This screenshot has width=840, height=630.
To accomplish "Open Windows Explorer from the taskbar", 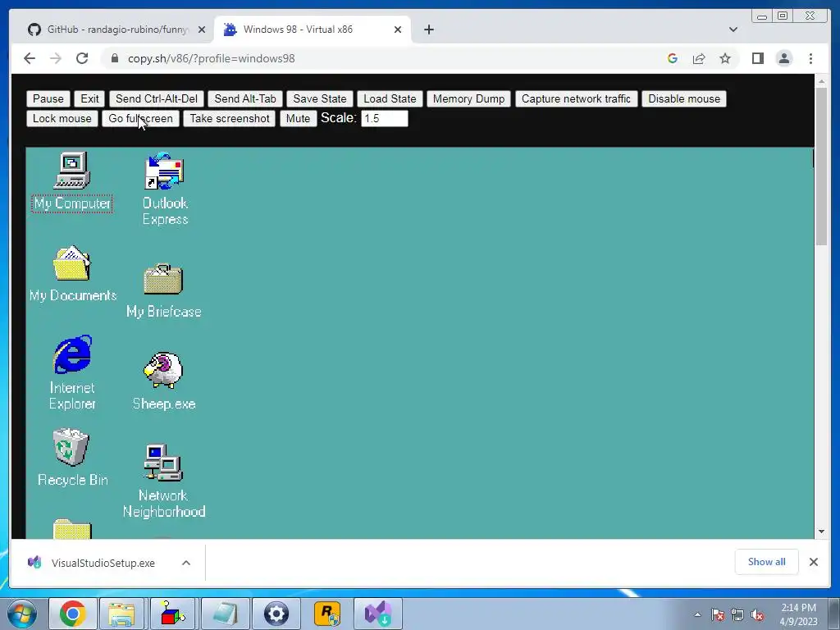I will coord(121,614).
